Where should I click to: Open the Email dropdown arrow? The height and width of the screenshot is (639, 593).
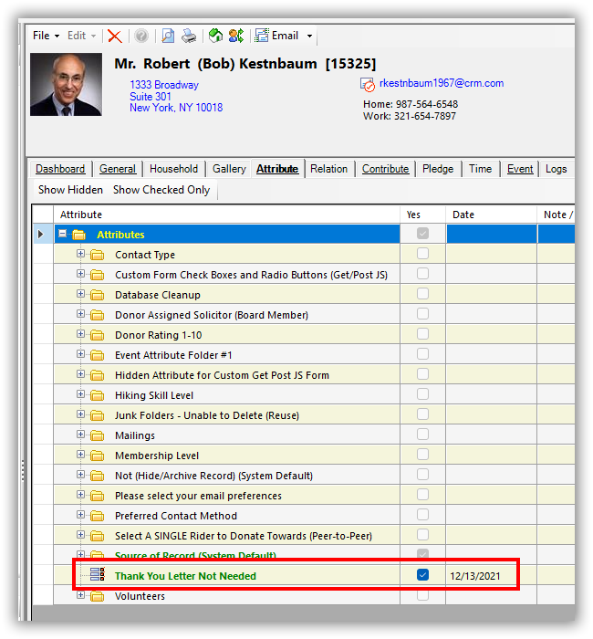(x=309, y=37)
